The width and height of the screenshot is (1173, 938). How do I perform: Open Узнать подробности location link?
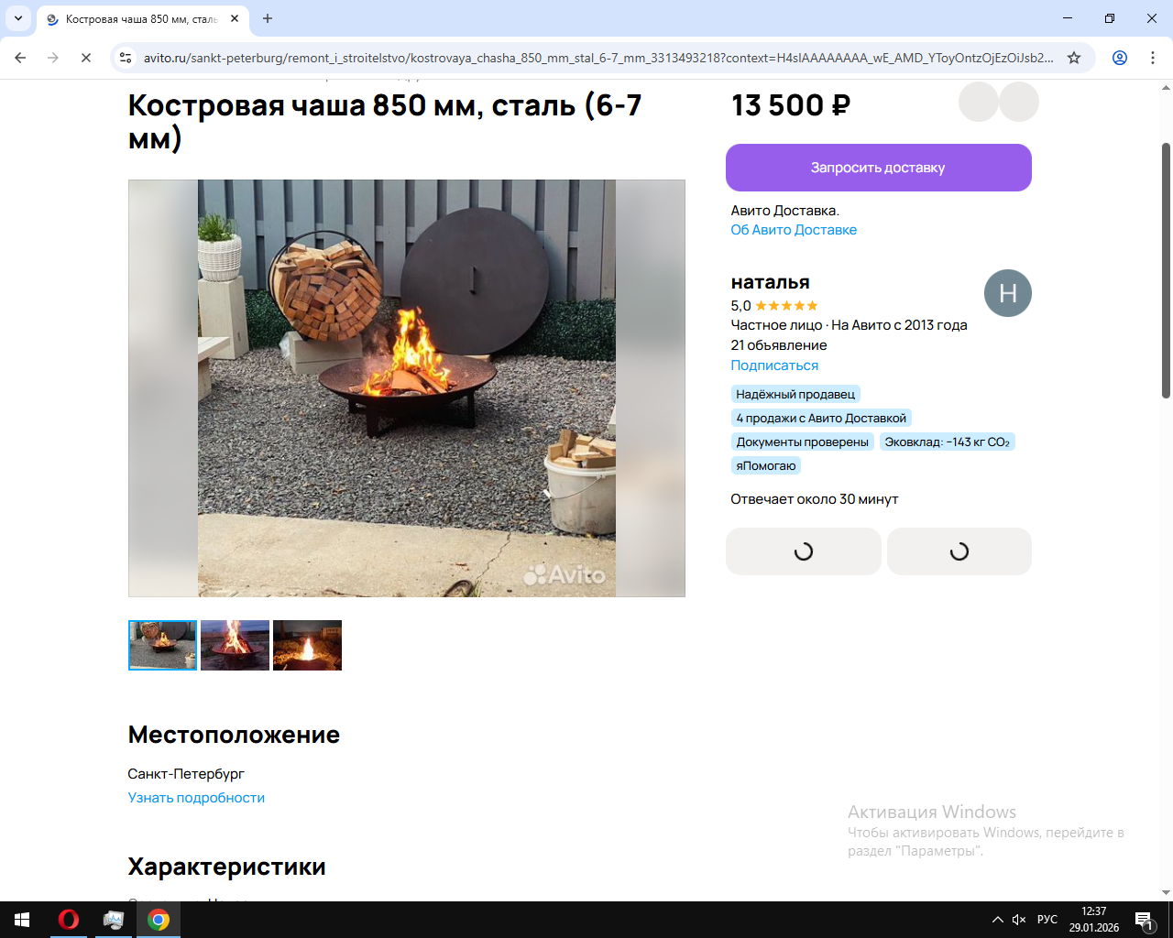pyautogui.click(x=196, y=798)
